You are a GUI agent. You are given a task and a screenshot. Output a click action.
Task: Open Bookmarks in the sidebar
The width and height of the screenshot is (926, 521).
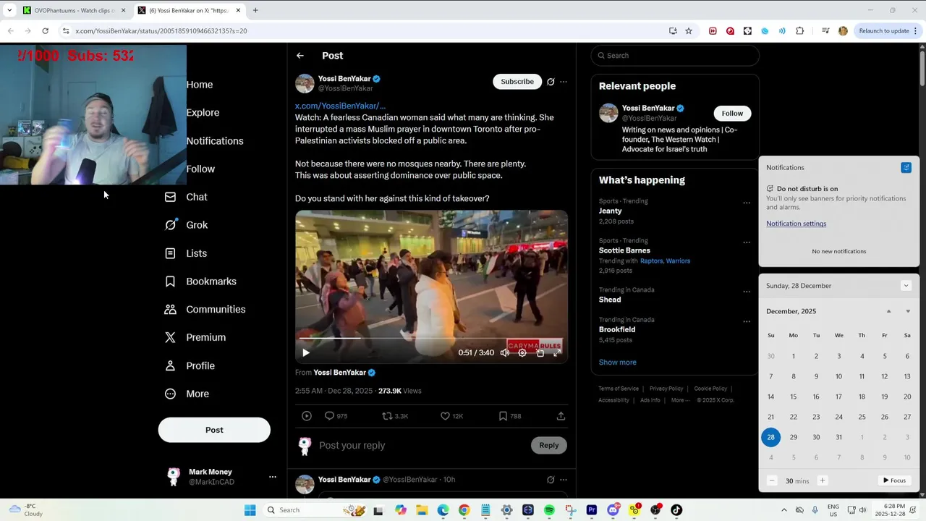(x=200, y=281)
